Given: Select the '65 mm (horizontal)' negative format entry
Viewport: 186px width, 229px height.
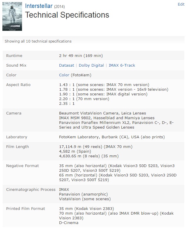Looking at the screenshot, I should tap(118, 177).
